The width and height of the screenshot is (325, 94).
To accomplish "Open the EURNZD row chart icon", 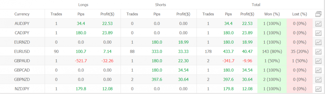I will point(318,42).
